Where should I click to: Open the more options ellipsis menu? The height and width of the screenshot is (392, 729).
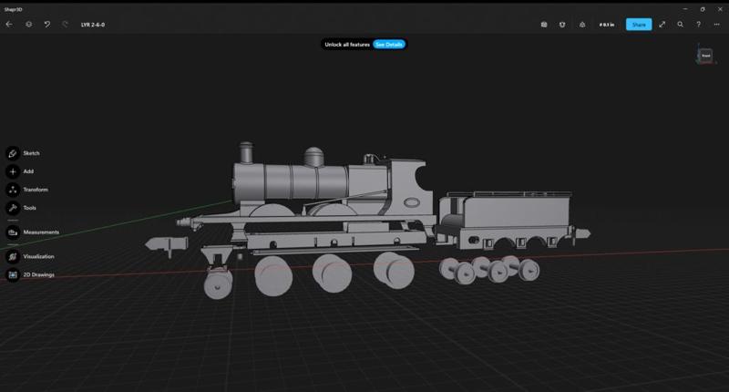coord(716,25)
